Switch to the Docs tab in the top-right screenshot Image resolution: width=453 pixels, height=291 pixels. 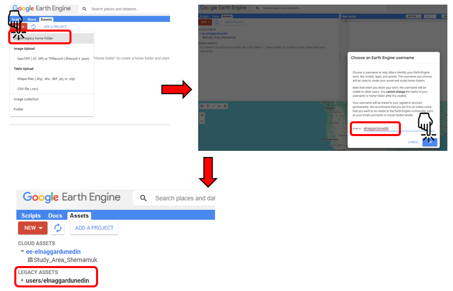coord(216,16)
